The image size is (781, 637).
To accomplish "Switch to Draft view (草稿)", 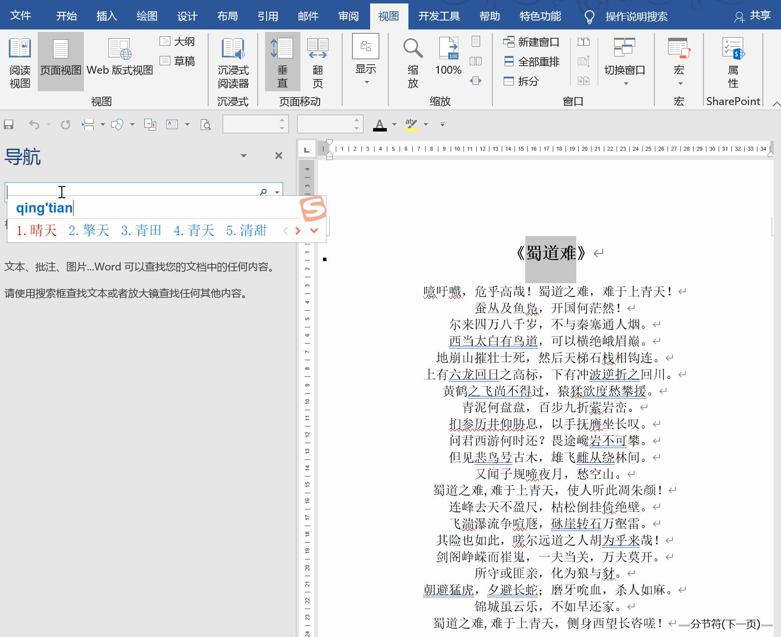I will pos(178,61).
